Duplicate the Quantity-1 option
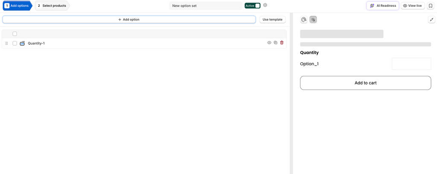 click(x=275, y=43)
